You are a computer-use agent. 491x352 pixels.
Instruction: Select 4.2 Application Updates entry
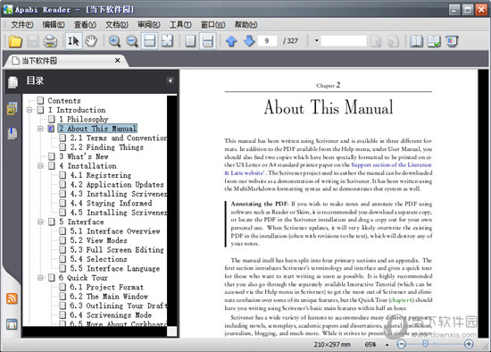pos(117,185)
